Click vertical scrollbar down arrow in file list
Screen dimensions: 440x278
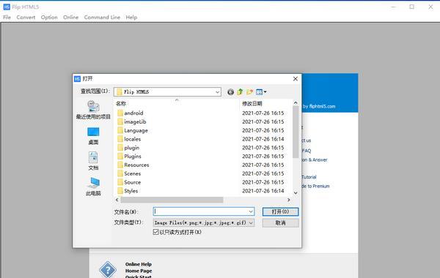(296, 193)
